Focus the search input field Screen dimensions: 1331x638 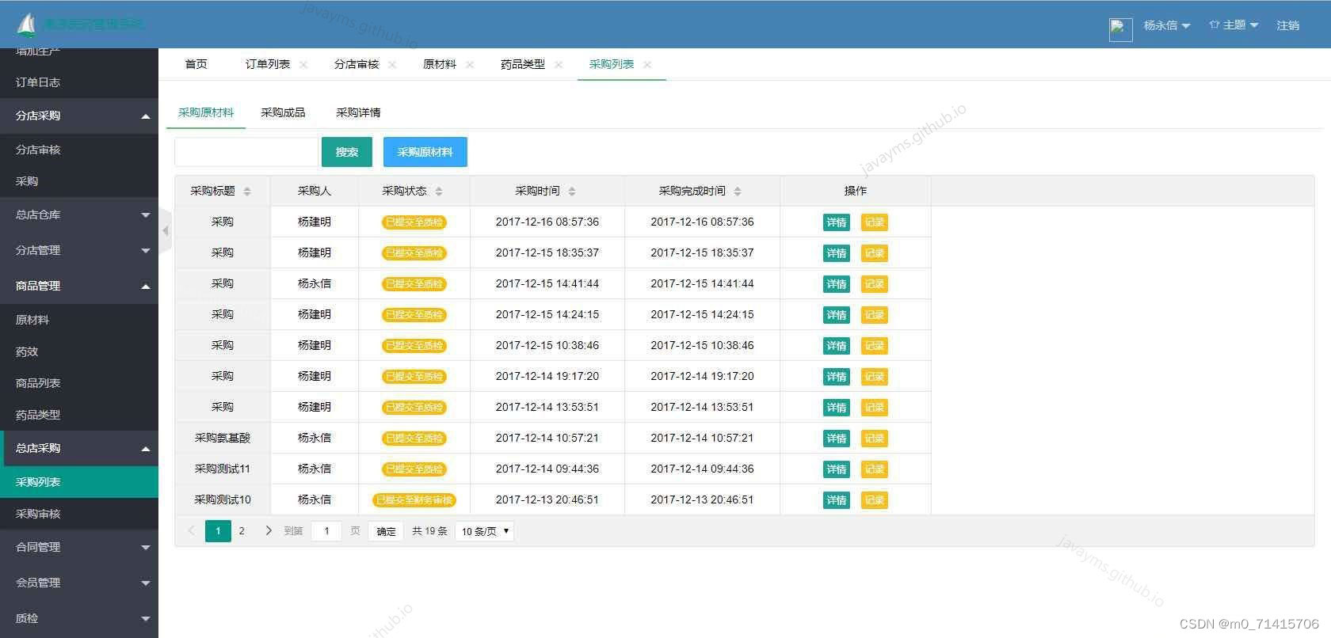pos(246,152)
